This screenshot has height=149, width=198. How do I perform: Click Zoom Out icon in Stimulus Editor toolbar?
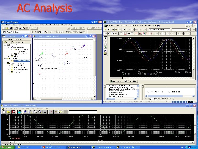(30, 112)
